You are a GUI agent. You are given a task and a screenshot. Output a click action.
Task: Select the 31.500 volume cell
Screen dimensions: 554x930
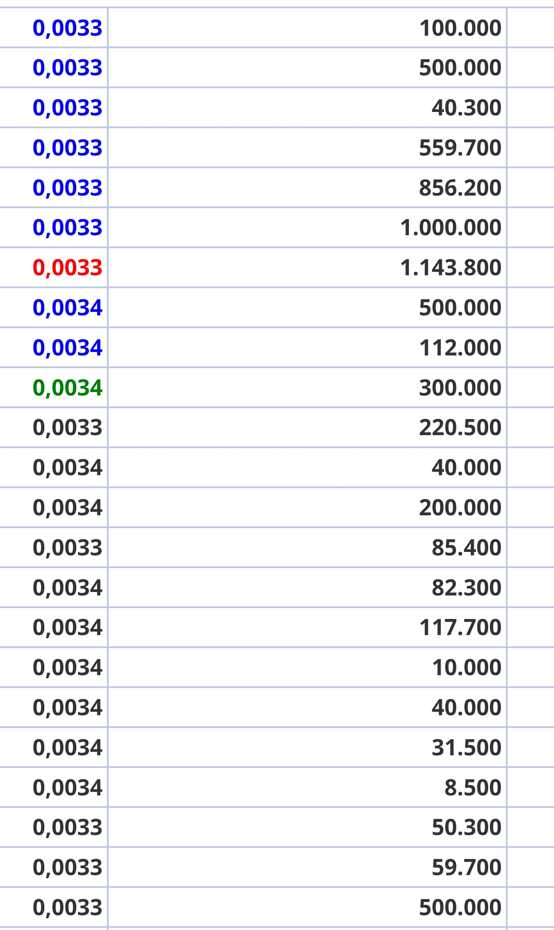pos(307,747)
